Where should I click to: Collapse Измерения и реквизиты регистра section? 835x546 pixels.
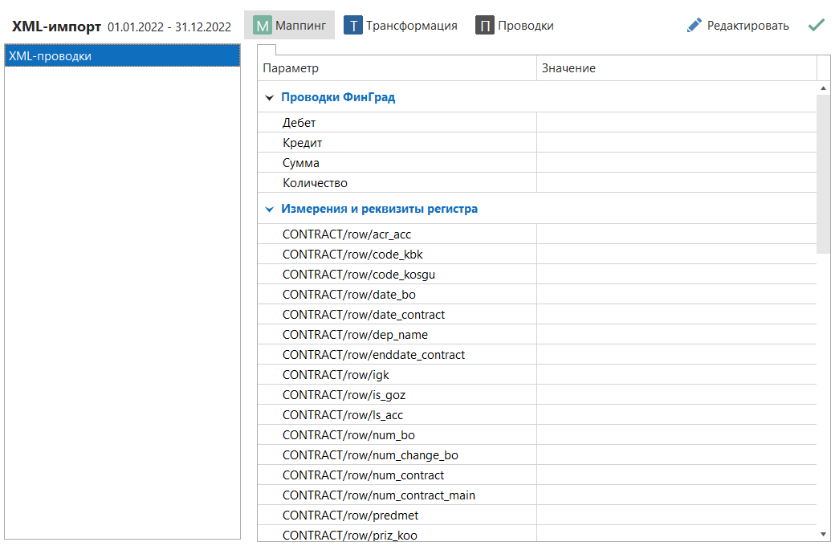269,210
